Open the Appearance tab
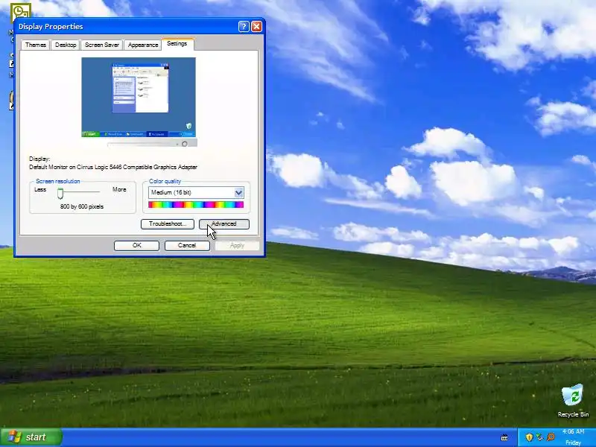The height and width of the screenshot is (447, 596). [x=143, y=45]
